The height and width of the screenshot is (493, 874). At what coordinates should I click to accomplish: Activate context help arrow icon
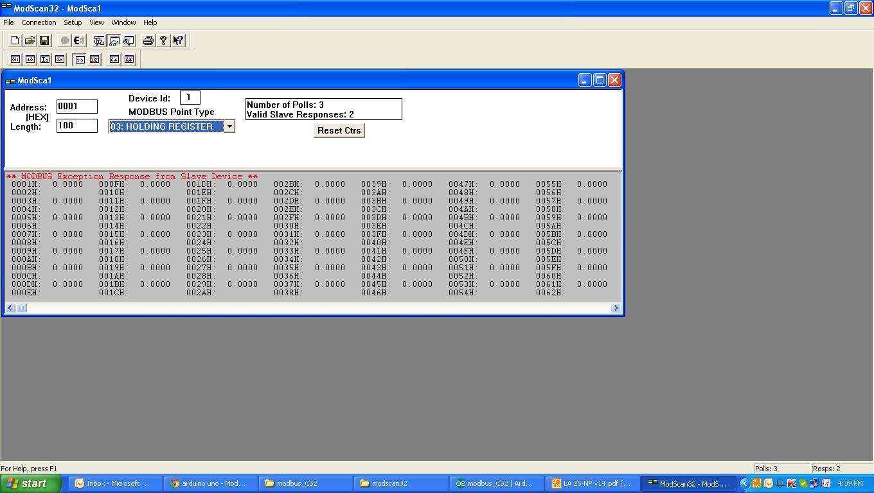coord(178,40)
